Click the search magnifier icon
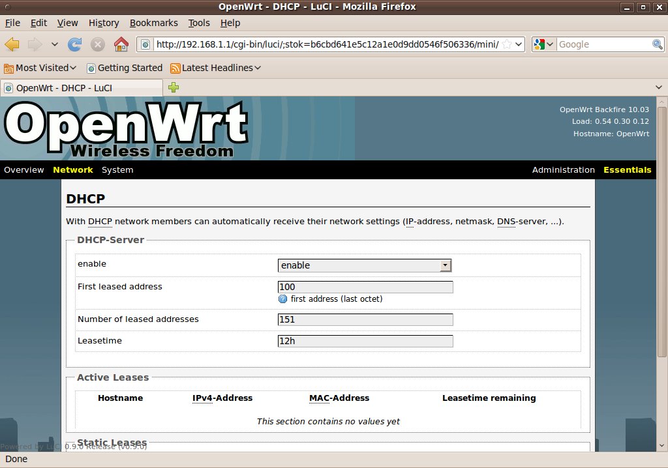This screenshot has width=668, height=468. click(x=658, y=44)
